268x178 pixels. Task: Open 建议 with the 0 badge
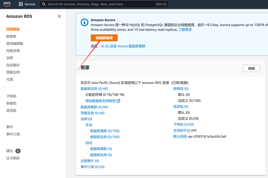[10, 151]
